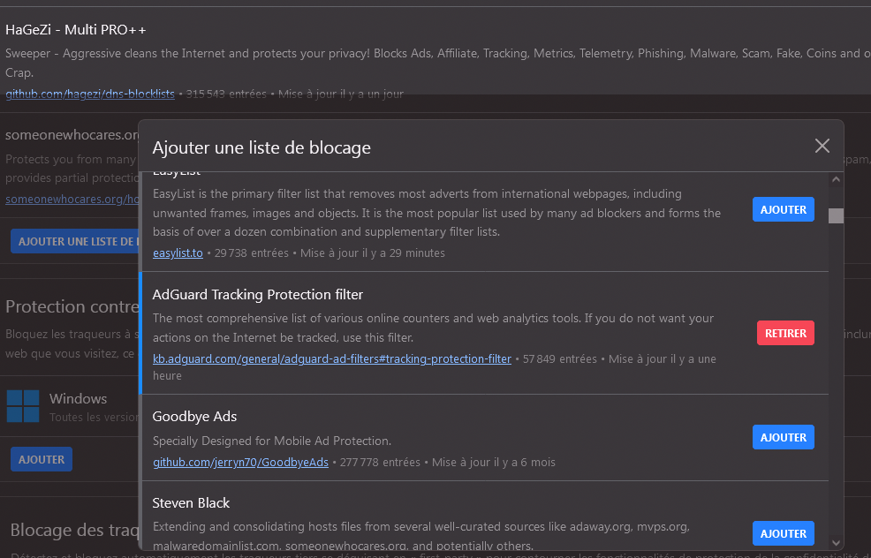The image size is (871, 558).
Task: Select the Goodbye Ads list entry title
Action: (194, 417)
